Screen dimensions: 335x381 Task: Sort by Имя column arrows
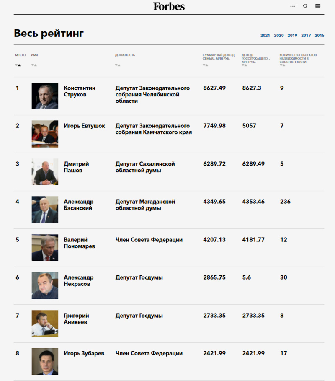[x=34, y=65]
